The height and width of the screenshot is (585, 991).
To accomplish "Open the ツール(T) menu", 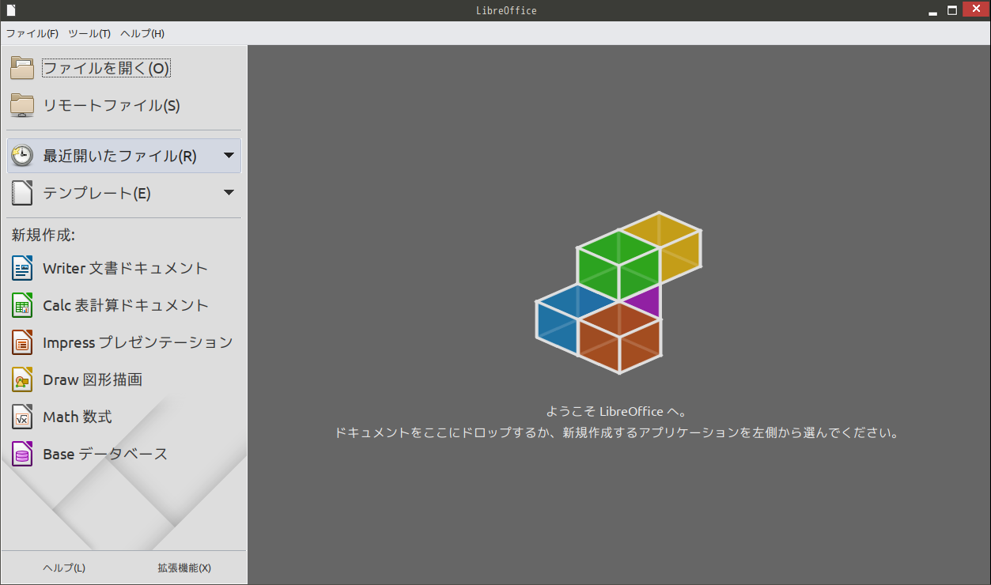I will 89,34.
